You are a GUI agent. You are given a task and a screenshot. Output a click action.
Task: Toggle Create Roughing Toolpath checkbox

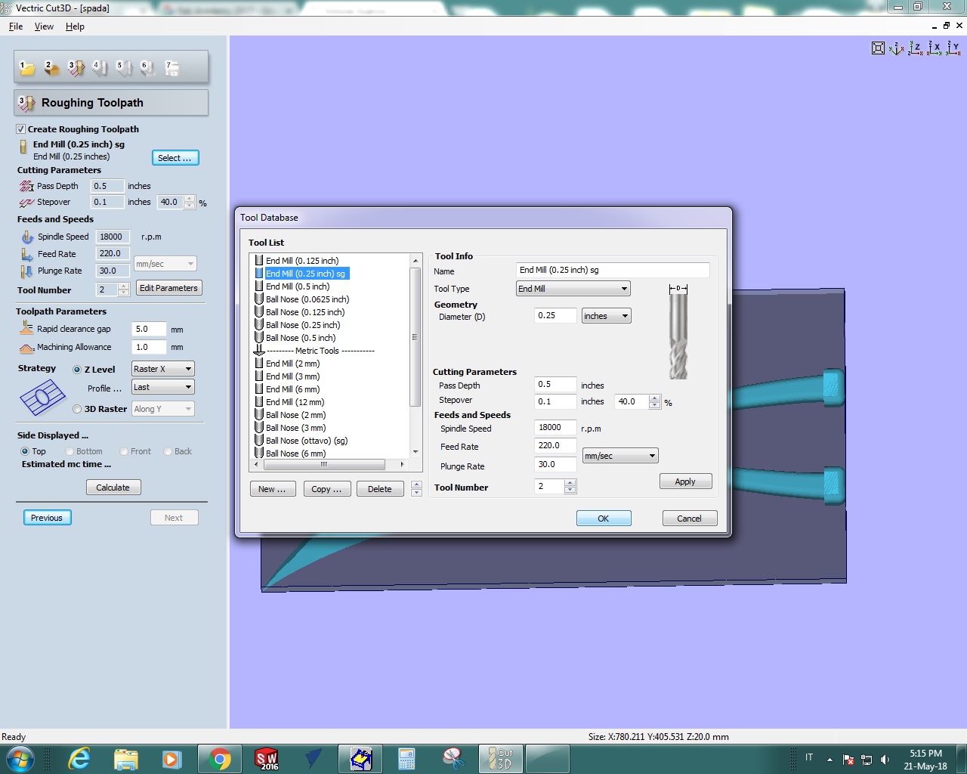21,129
